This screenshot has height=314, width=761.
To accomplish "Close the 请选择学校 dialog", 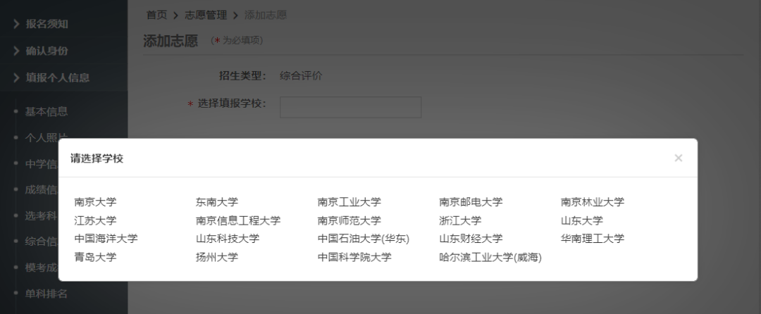I will pyautogui.click(x=678, y=158).
